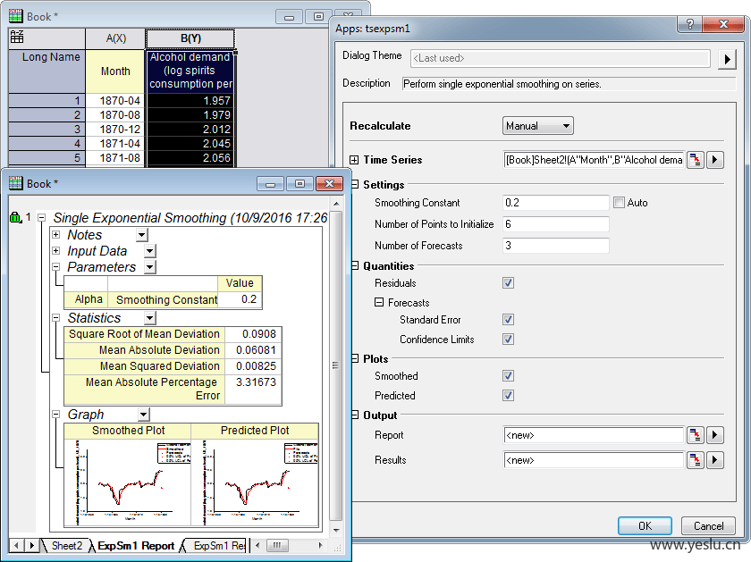Click the Dialog Theme Last used field
This screenshot has width=751, height=562.
(561, 58)
